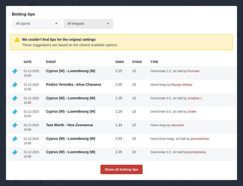Screen dimensions: 243x186
Task: Sort by the ODDS column header
Action: coord(120,62)
